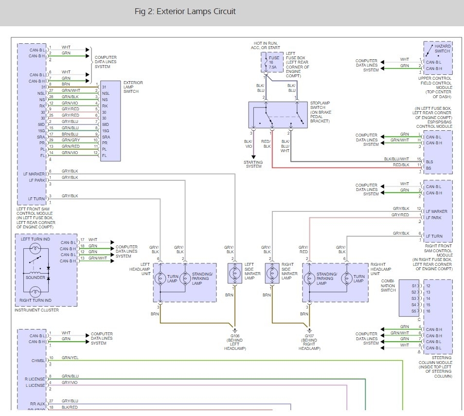Select the turn lamp in right headlamp unit
Image resolution: width=464 pixels, height=416 pixels.
(x=347, y=278)
